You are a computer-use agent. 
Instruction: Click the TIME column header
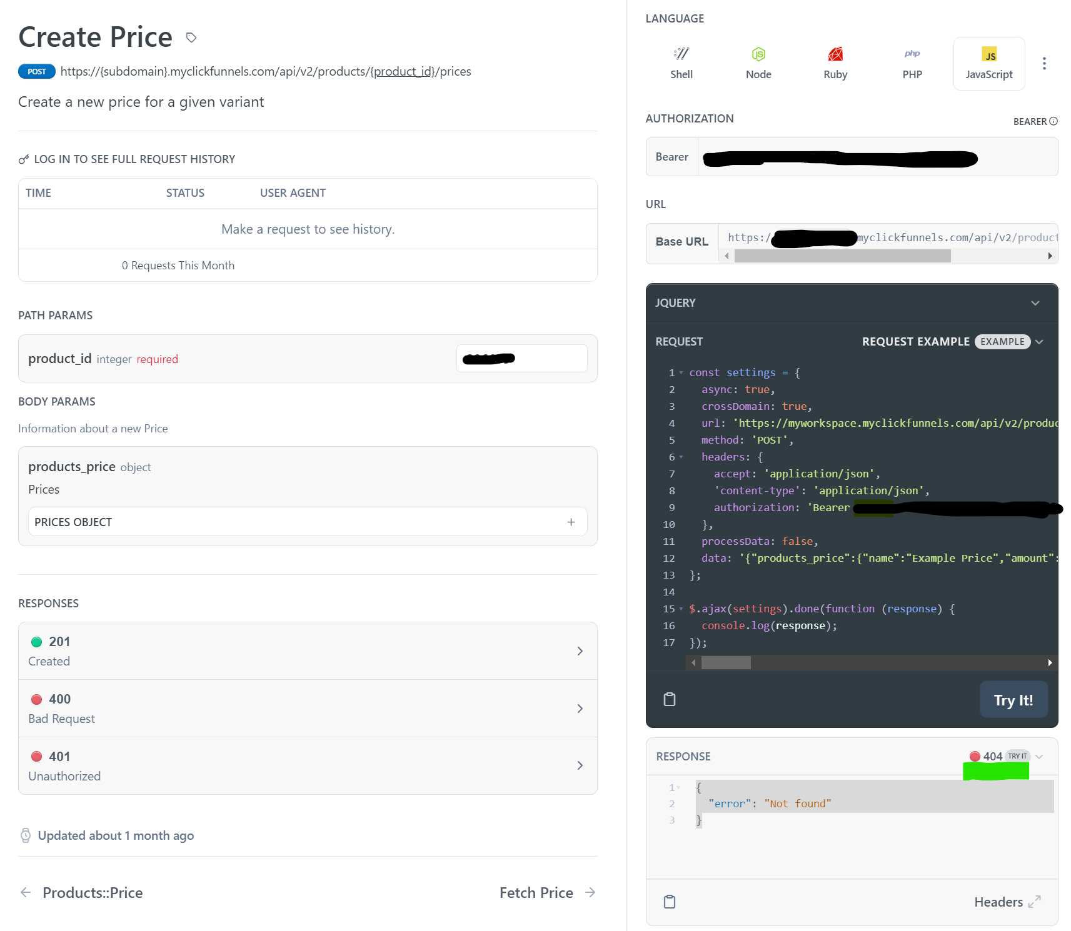(38, 193)
